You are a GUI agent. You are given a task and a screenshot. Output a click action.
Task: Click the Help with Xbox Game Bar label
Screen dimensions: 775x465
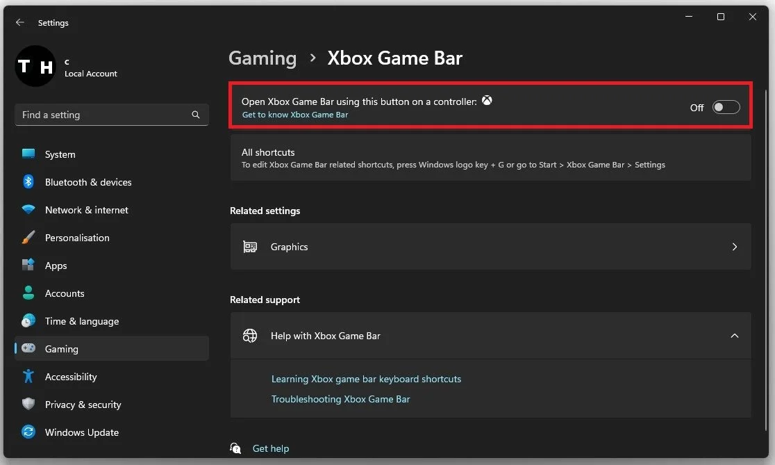[326, 336]
